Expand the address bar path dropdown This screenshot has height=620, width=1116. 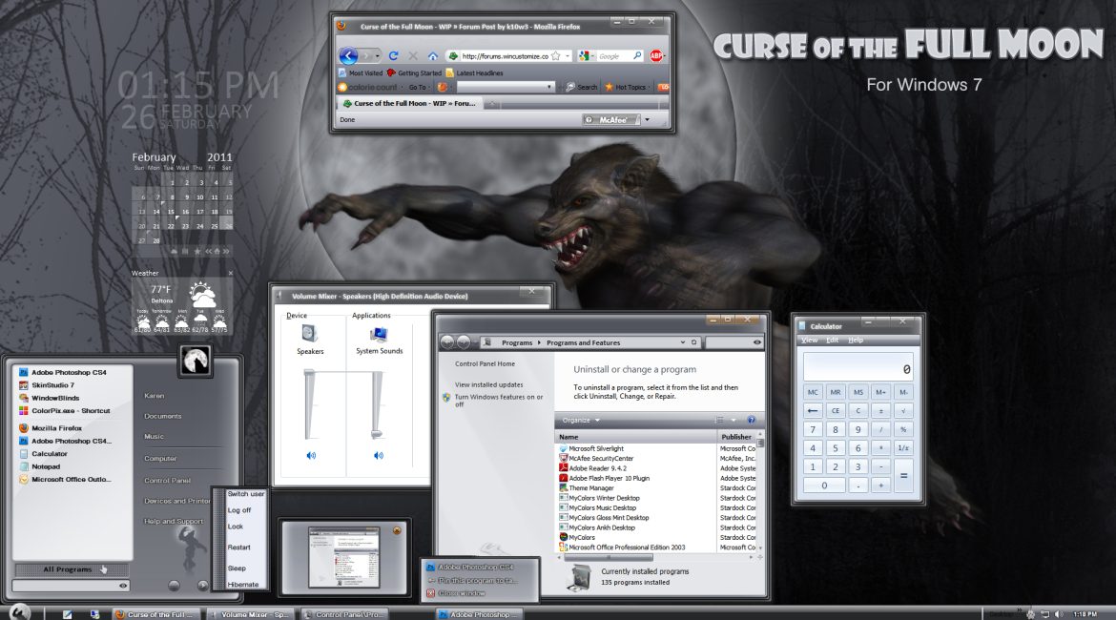[x=683, y=342]
